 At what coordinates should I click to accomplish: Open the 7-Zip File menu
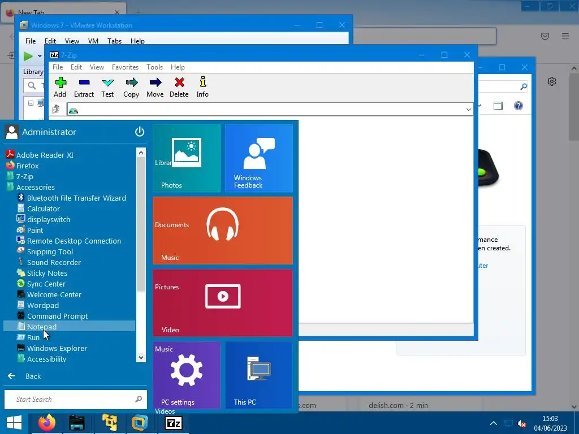tap(58, 67)
